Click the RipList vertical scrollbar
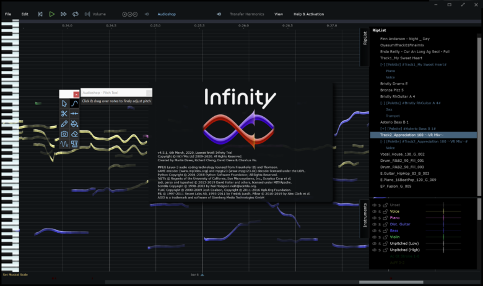 (x=479, y=117)
